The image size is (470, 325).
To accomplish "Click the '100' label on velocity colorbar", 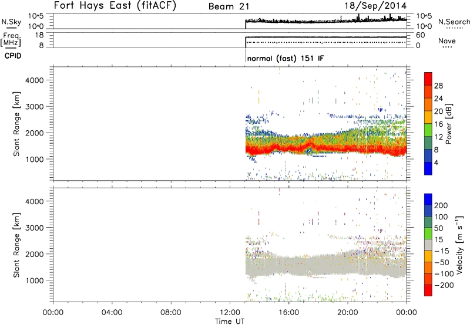I will coord(441,217).
